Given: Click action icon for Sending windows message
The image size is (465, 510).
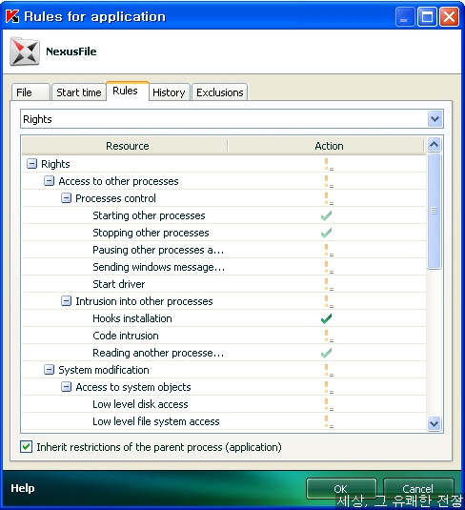Looking at the screenshot, I should 329,267.
